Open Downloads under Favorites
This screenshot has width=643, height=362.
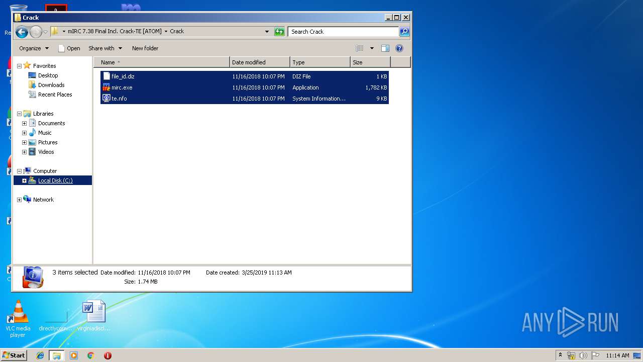(51, 85)
